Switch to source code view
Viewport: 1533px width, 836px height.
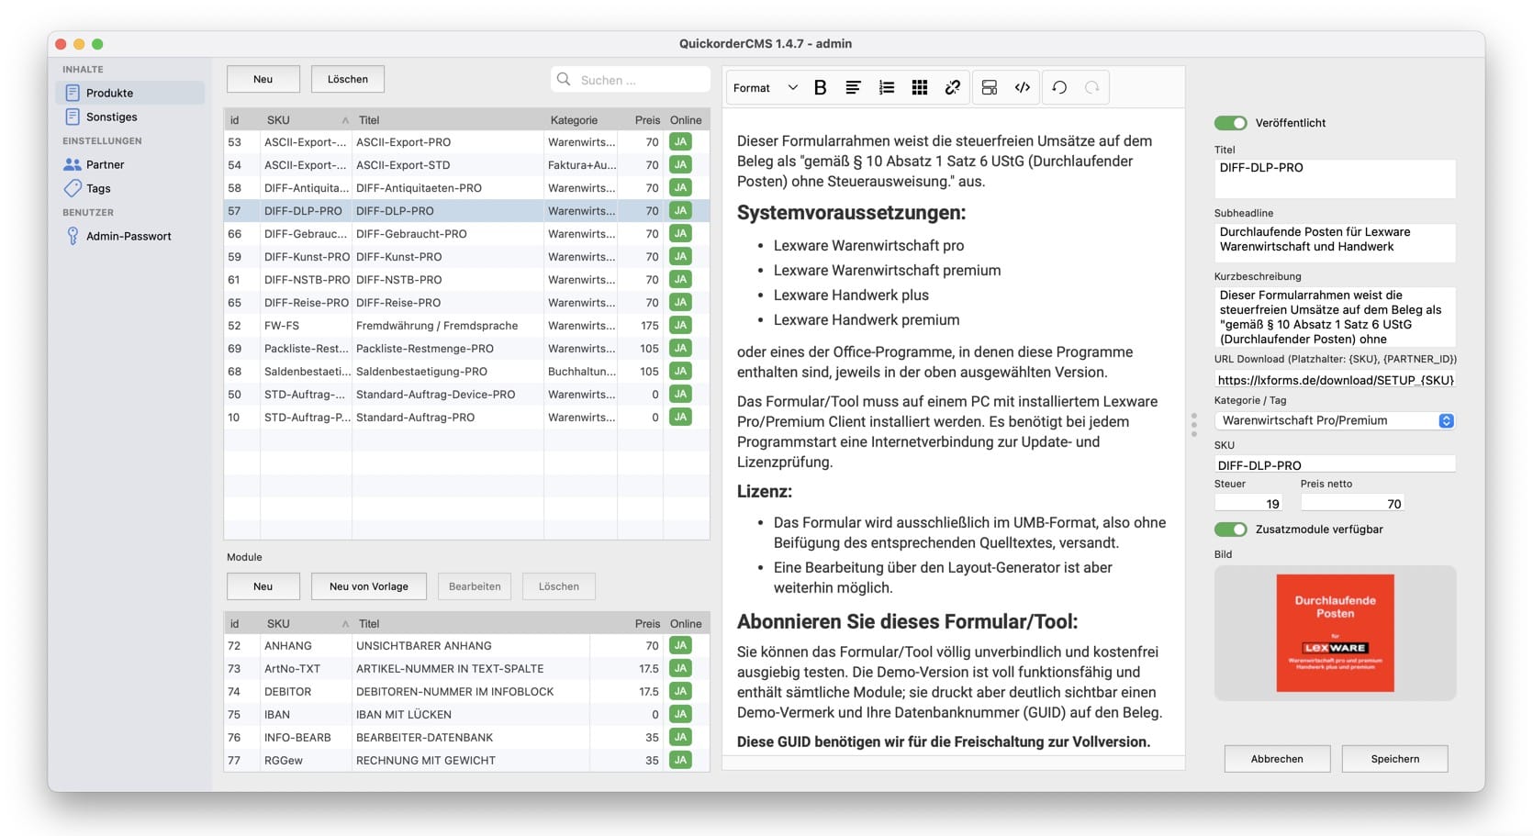1023,88
